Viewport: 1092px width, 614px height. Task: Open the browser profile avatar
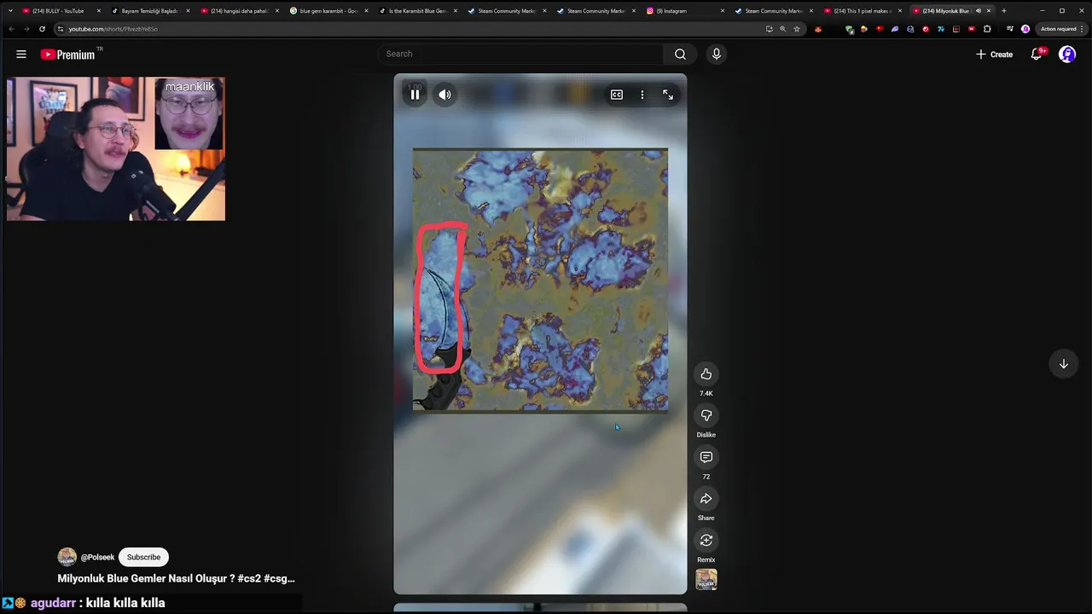click(1025, 29)
